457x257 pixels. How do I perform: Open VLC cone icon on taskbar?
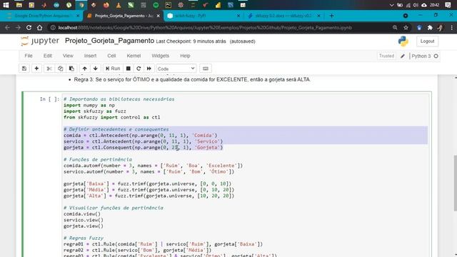tap(119, 5)
